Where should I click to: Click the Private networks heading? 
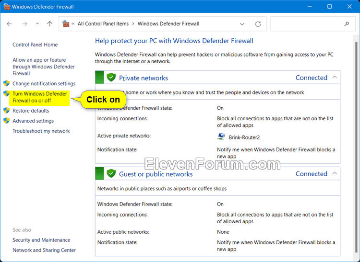click(143, 78)
